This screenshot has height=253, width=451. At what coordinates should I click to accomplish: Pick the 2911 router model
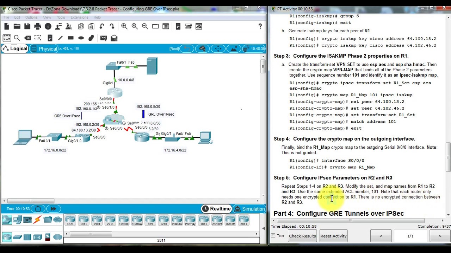click(110, 221)
